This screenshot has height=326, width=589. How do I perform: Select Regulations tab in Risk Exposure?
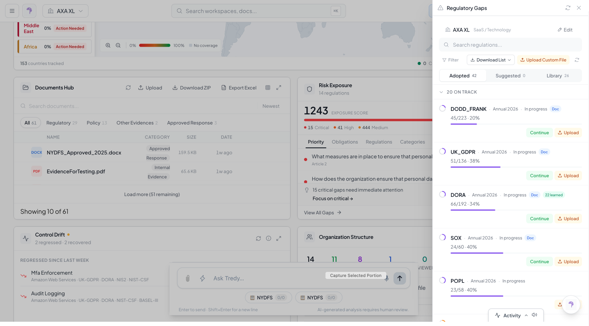point(379,142)
